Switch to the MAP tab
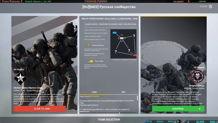The image size is (218, 123). pyautogui.click(x=123, y=92)
